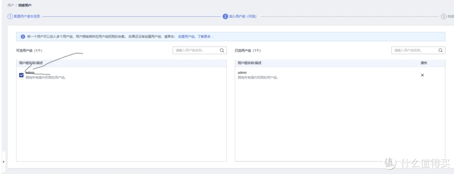Screen dimensions: 454x174
Task: Open the 了解更多 link
Action: point(205,36)
